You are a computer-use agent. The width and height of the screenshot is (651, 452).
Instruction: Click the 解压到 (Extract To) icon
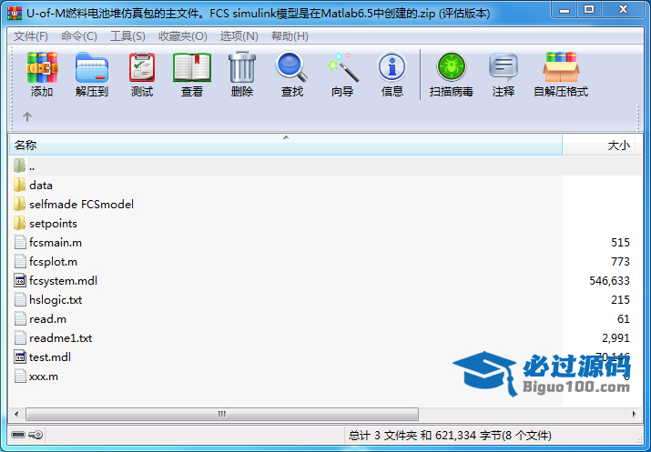tap(91, 74)
